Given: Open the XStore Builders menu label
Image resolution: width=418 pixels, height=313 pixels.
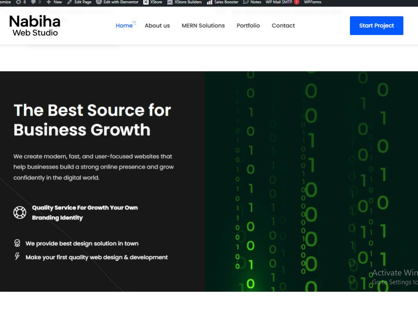Looking at the screenshot, I should [188, 2].
